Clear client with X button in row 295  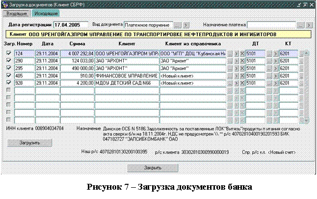(x=242, y=69)
